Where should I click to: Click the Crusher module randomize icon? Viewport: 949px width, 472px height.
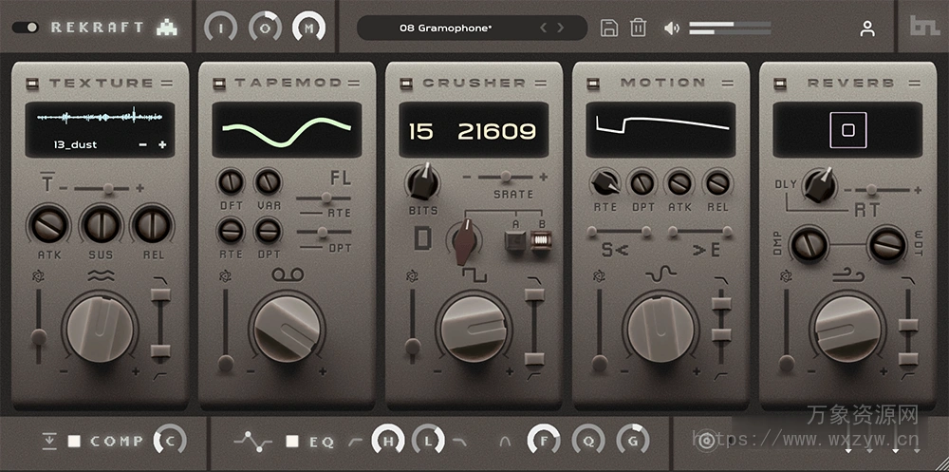click(x=412, y=276)
